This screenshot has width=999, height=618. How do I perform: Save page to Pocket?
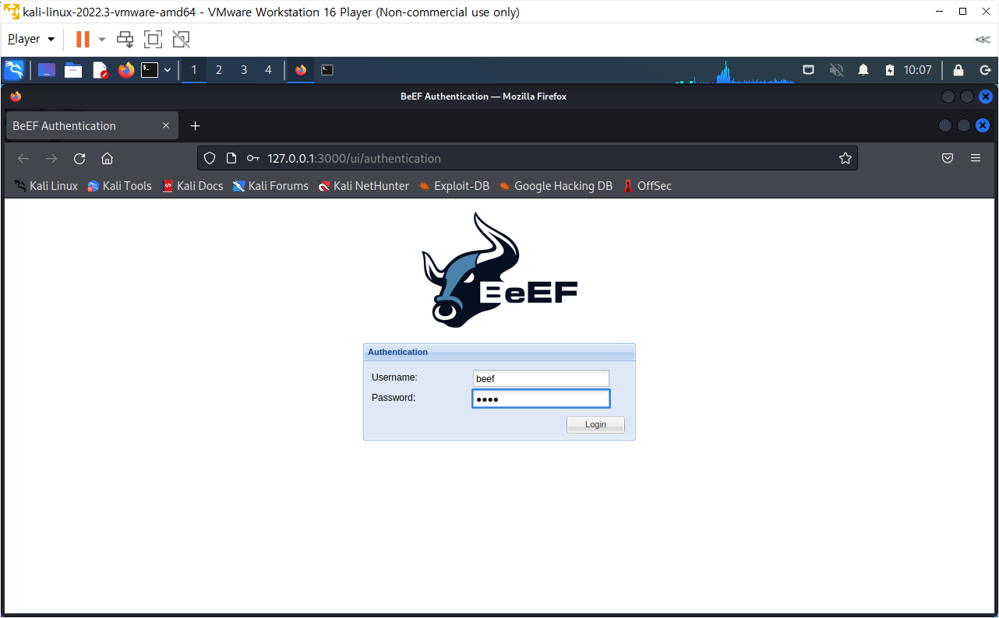click(x=948, y=158)
